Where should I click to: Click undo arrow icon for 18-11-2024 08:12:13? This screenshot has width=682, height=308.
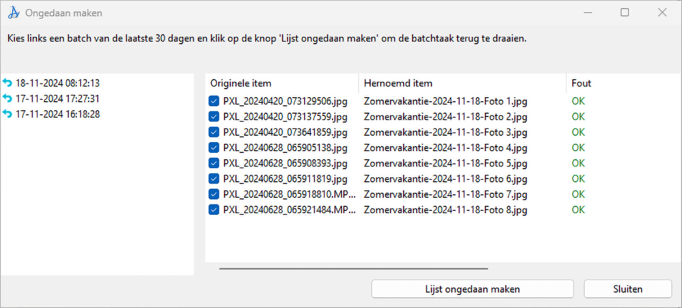coord(7,84)
